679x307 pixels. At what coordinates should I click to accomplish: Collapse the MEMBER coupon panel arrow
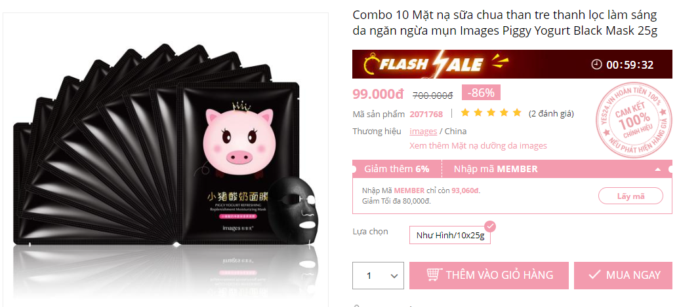[x=657, y=170]
